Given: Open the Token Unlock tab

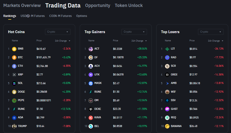Looking at the screenshot, I should [129, 5].
